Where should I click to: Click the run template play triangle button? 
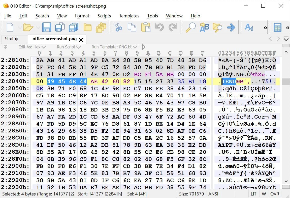click(144, 47)
